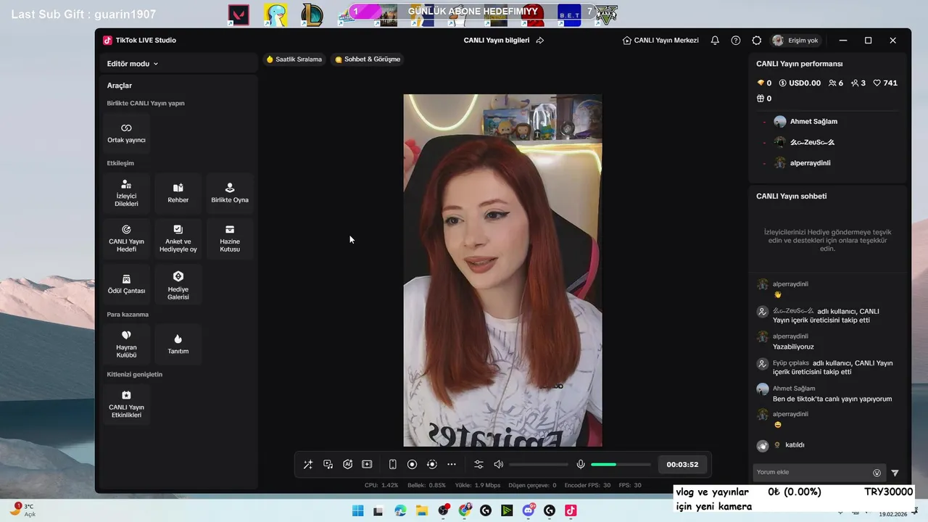This screenshot has width=928, height=522.
Task: Open the Tanıtım promotion tool
Action: [178, 344]
